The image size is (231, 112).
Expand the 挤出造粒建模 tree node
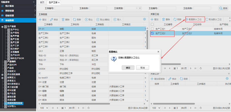click(2, 74)
